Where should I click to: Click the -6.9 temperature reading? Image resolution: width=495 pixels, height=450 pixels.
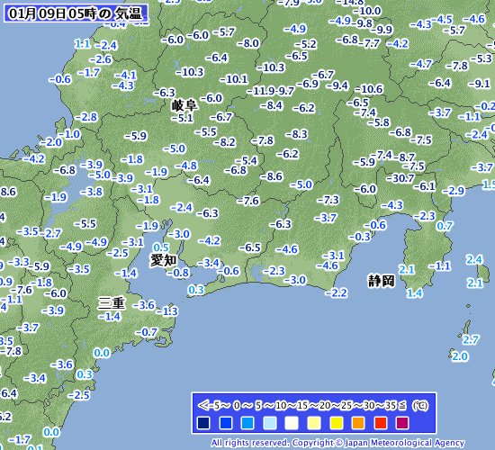point(308,84)
